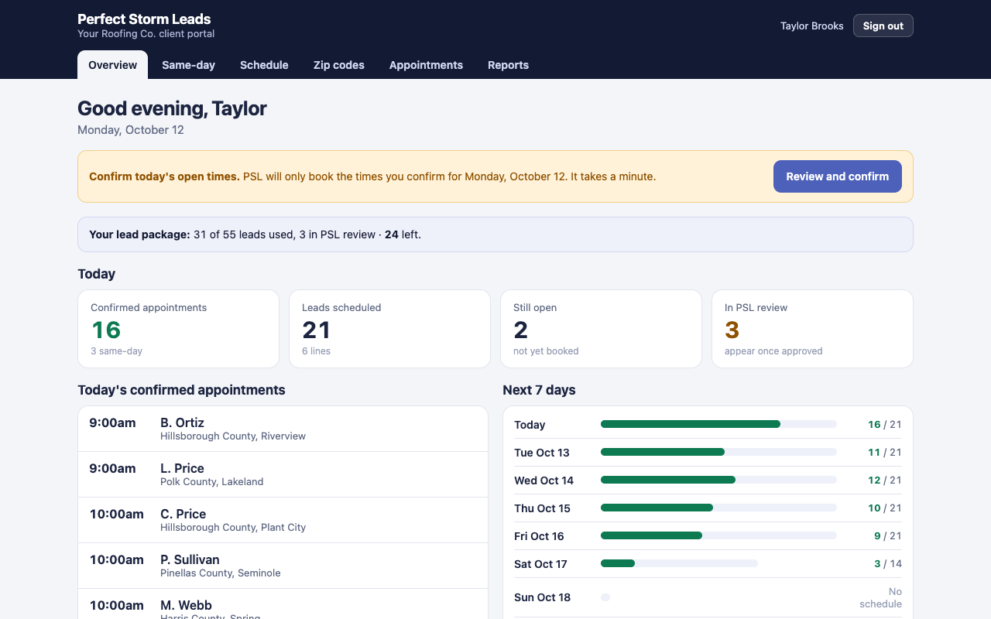Click the Perfect Storm Leads title
991x619 pixels.
click(x=144, y=19)
